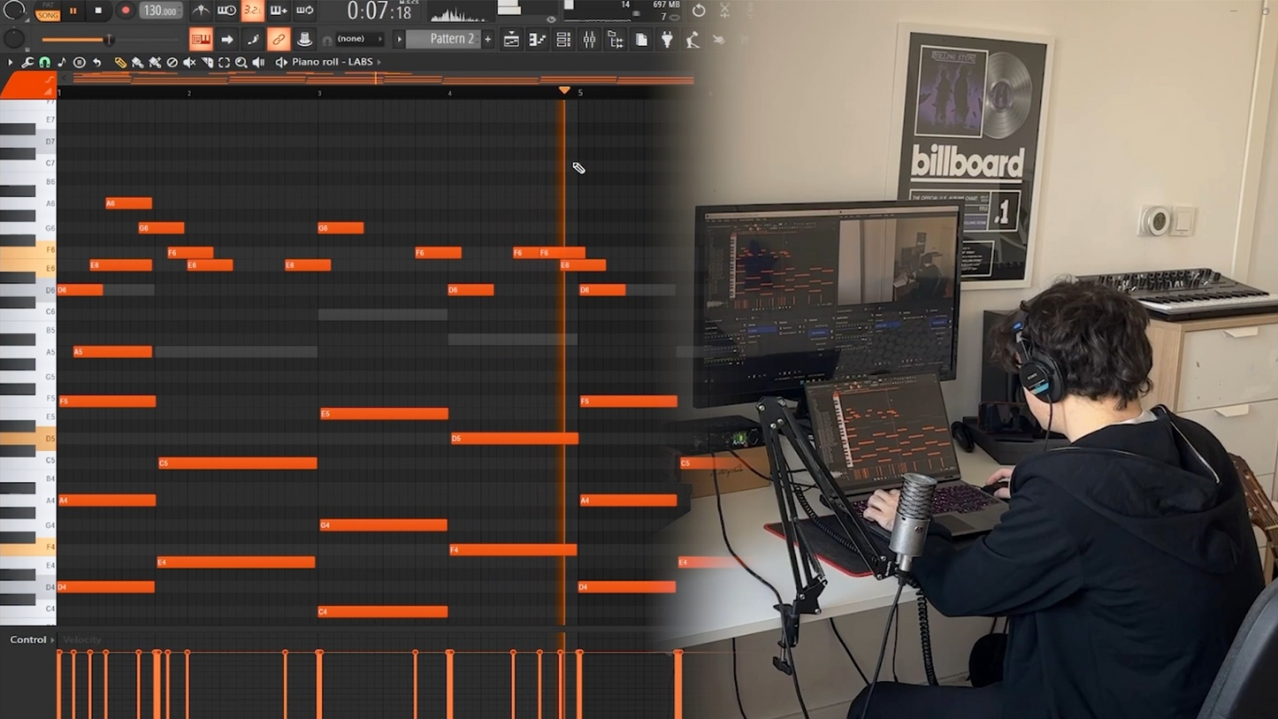This screenshot has width=1278, height=719.
Task: Toggle step editing arrow button
Action: point(227,39)
